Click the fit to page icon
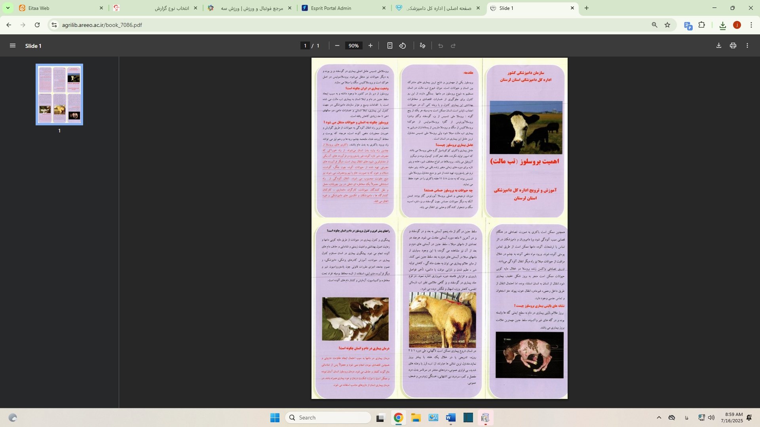This screenshot has width=760, height=427. point(390,46)
